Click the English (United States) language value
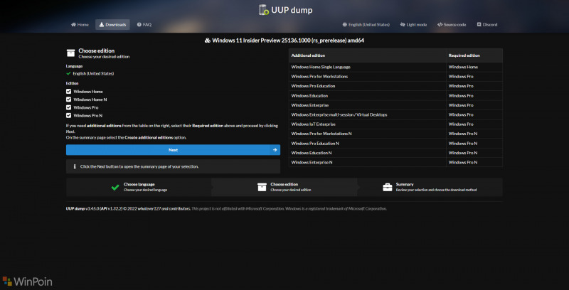 (x=93, y=74)
